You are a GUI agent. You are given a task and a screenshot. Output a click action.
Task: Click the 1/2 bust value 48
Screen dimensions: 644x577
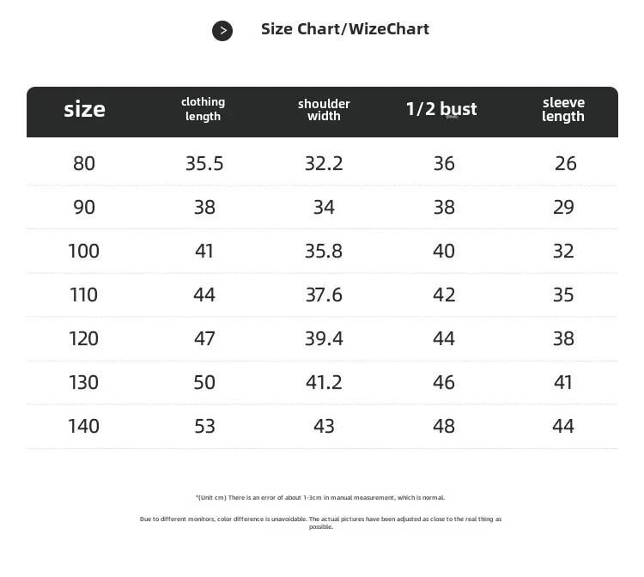click(444, 426)
